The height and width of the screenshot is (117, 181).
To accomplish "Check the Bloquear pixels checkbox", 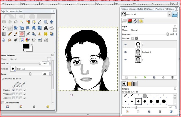I will click(132, 38).
